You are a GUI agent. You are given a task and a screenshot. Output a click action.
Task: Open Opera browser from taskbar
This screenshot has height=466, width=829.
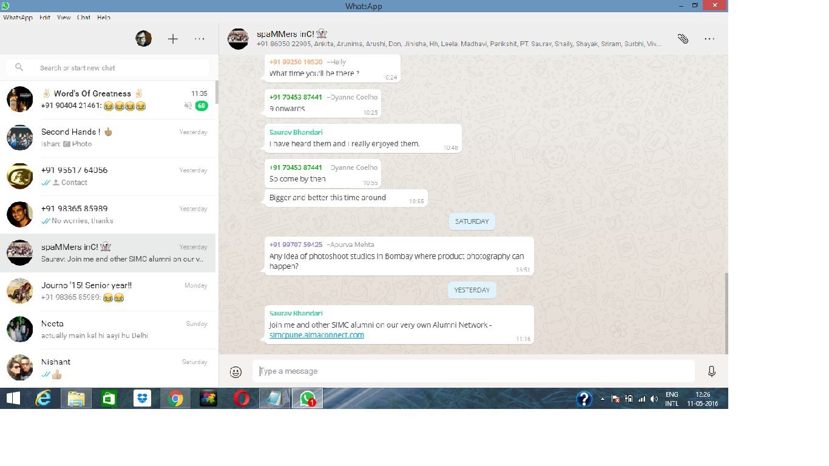(242, 399)
